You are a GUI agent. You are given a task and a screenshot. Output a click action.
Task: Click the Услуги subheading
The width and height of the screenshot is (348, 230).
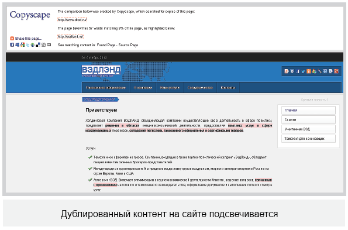click(91, 148)
